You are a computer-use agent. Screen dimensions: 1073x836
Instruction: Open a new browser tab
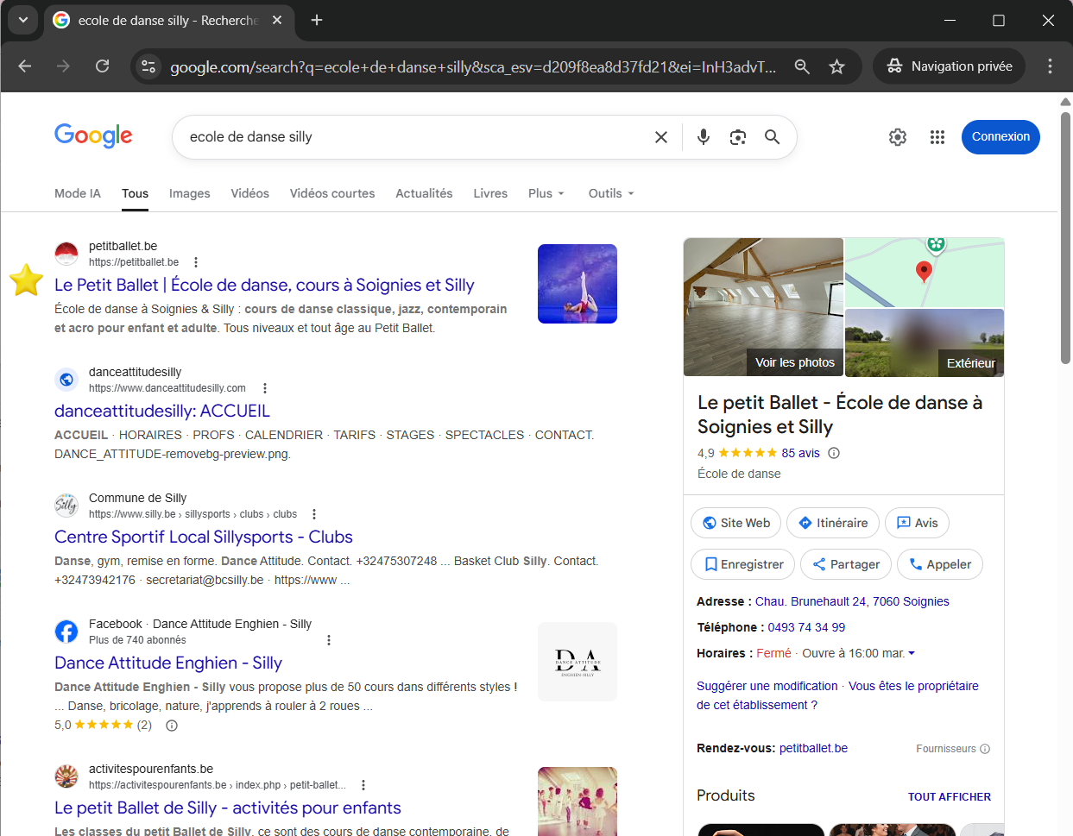point(317,20)
